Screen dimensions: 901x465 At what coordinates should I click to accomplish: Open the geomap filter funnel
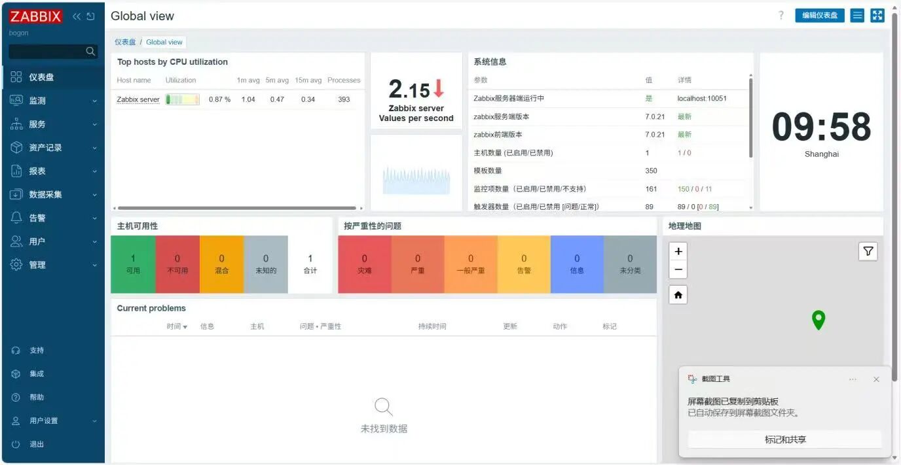coord(868,251)
